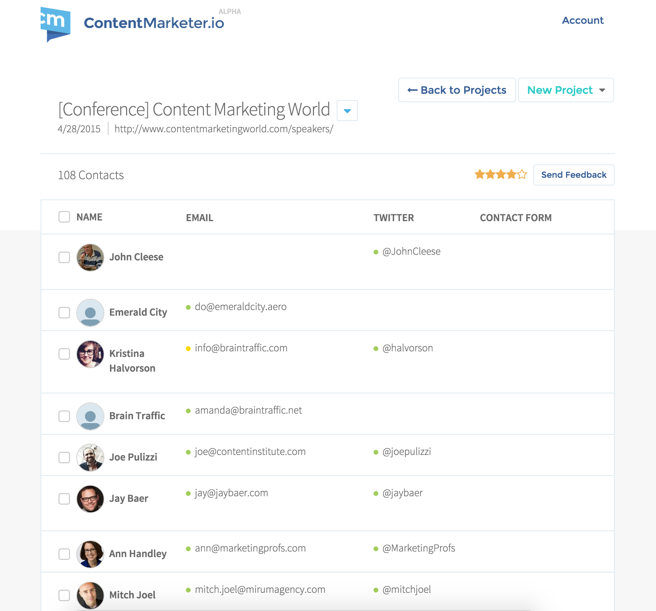Click the yellow status dot beside info@braintraffic.com

(188, 349)
